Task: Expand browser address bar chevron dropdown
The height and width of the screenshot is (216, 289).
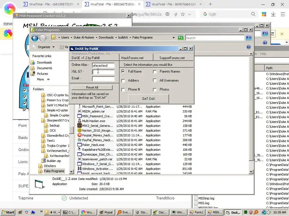Action: click(189, 14)
